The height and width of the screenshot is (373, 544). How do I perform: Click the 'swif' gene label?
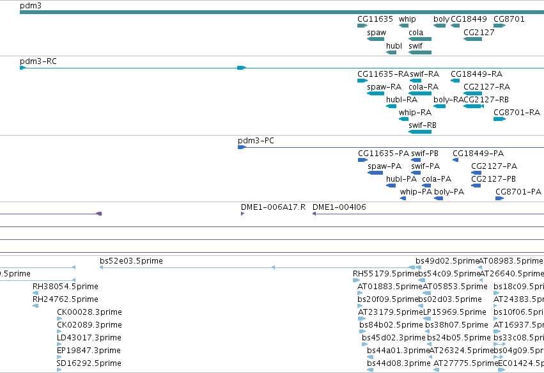tap(416, 46)
